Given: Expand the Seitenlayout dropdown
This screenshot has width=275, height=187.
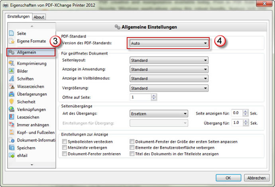Looking at the screenshot, I should (x=169, y=60).
